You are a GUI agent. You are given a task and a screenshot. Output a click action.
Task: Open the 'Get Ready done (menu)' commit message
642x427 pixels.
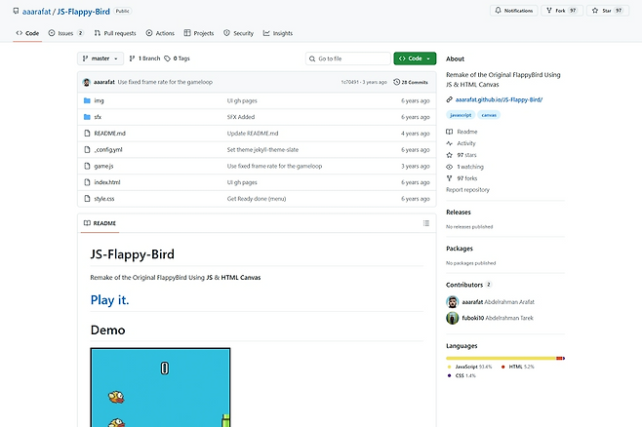[x=257, y=199]
